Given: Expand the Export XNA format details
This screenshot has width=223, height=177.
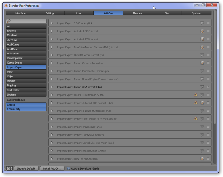Looking at the screenshot, I should coord(52,87).
